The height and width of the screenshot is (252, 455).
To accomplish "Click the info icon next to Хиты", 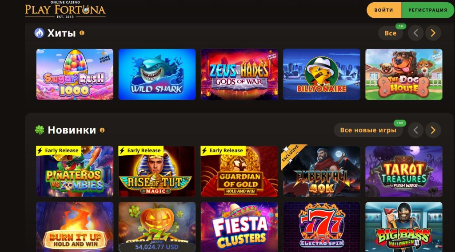I will [x=82, y=33].
